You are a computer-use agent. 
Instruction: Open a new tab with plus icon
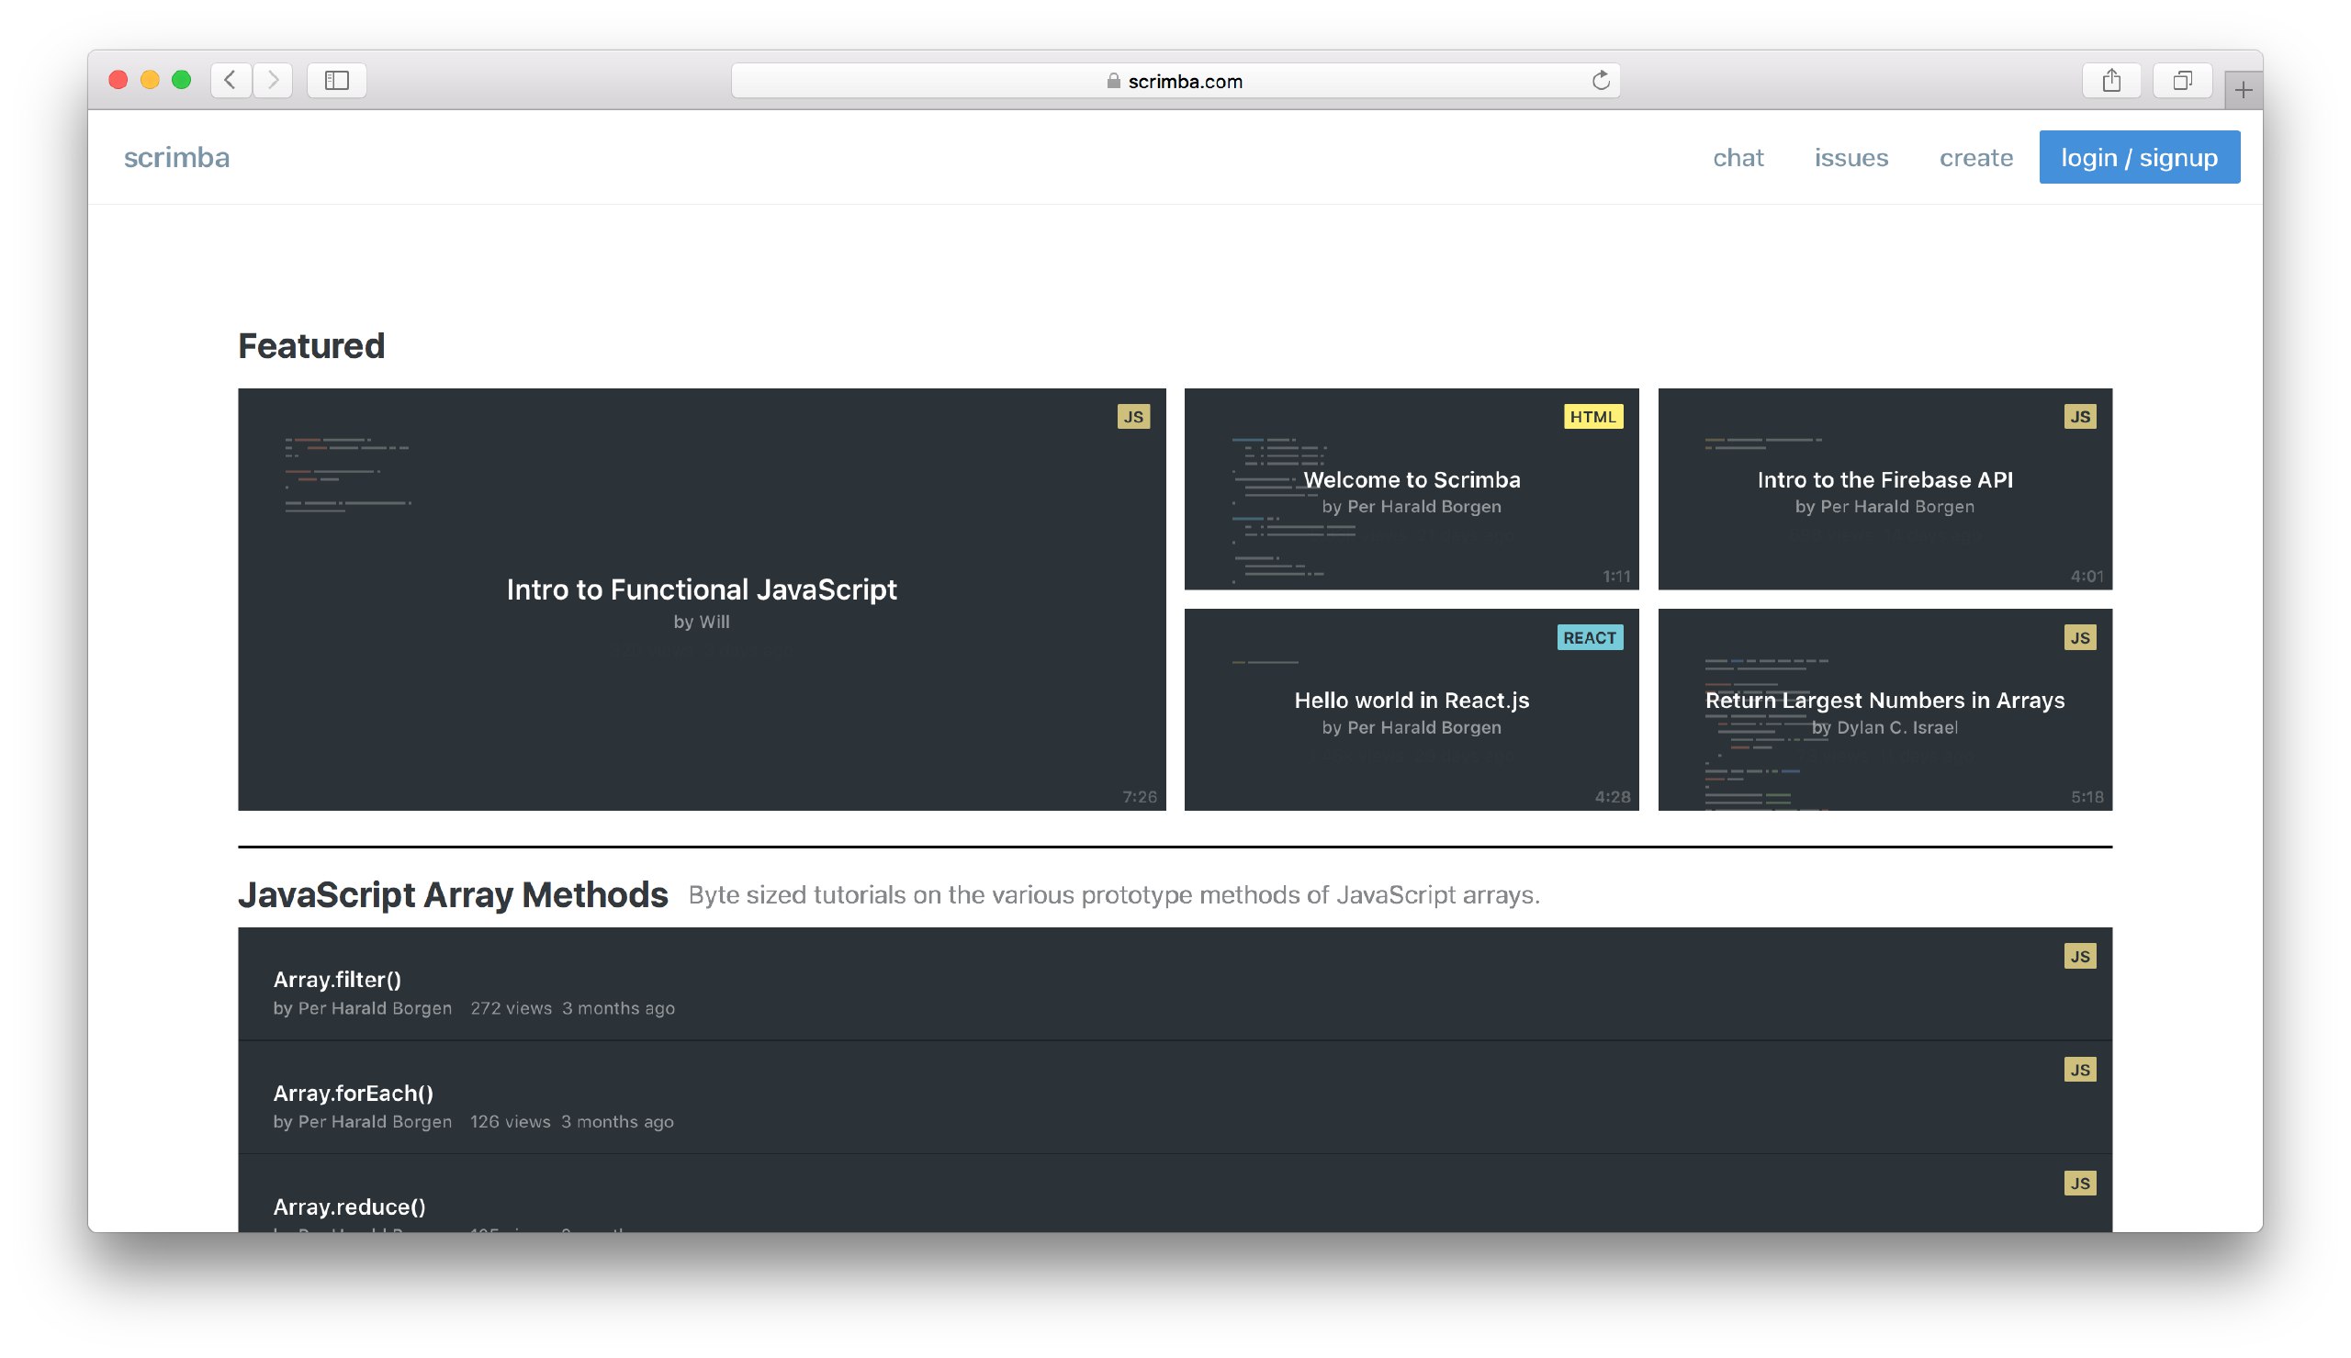2243,90
